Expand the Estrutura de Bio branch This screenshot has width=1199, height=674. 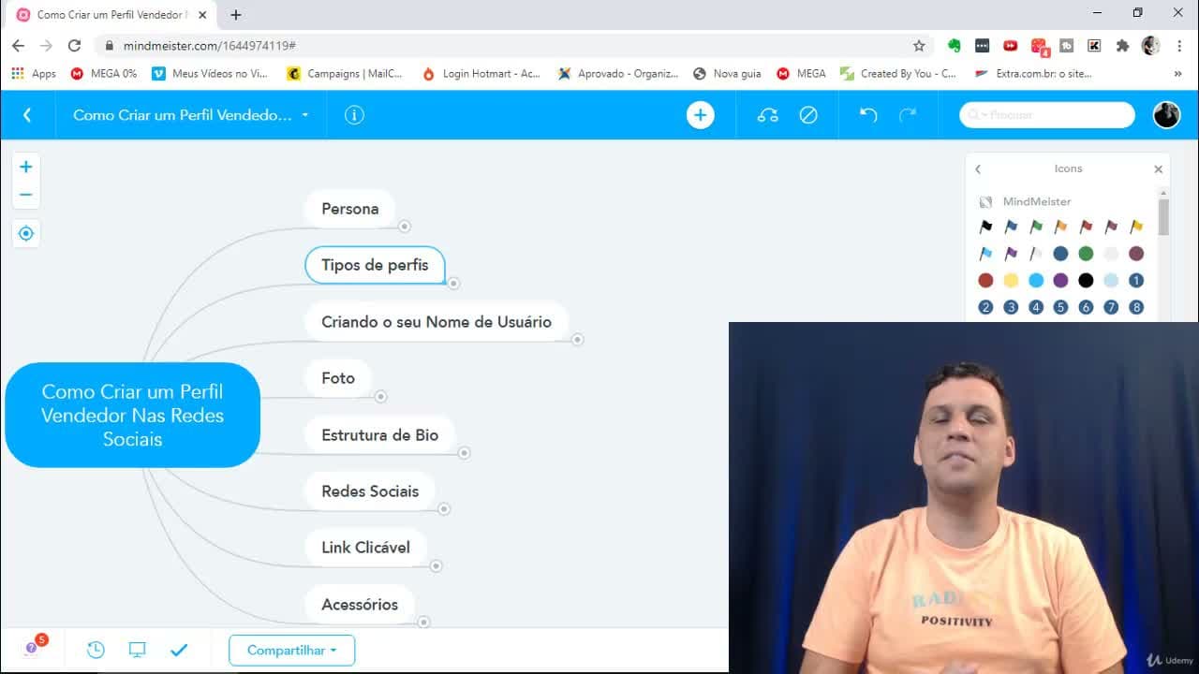pyautogui.click(x=464, y=452)
